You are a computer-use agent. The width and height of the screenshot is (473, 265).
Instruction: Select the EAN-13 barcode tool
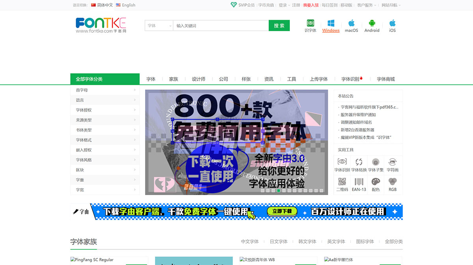pos(358,184)
